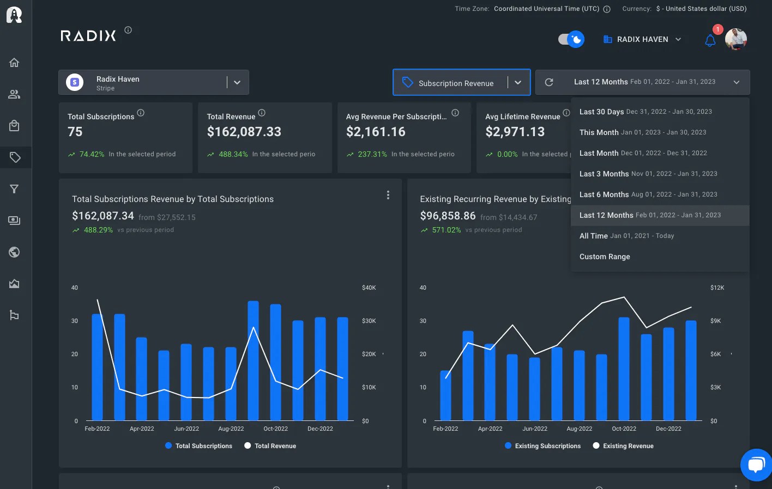Open the Orders bag icon in sidebar

tap(15, 125)
